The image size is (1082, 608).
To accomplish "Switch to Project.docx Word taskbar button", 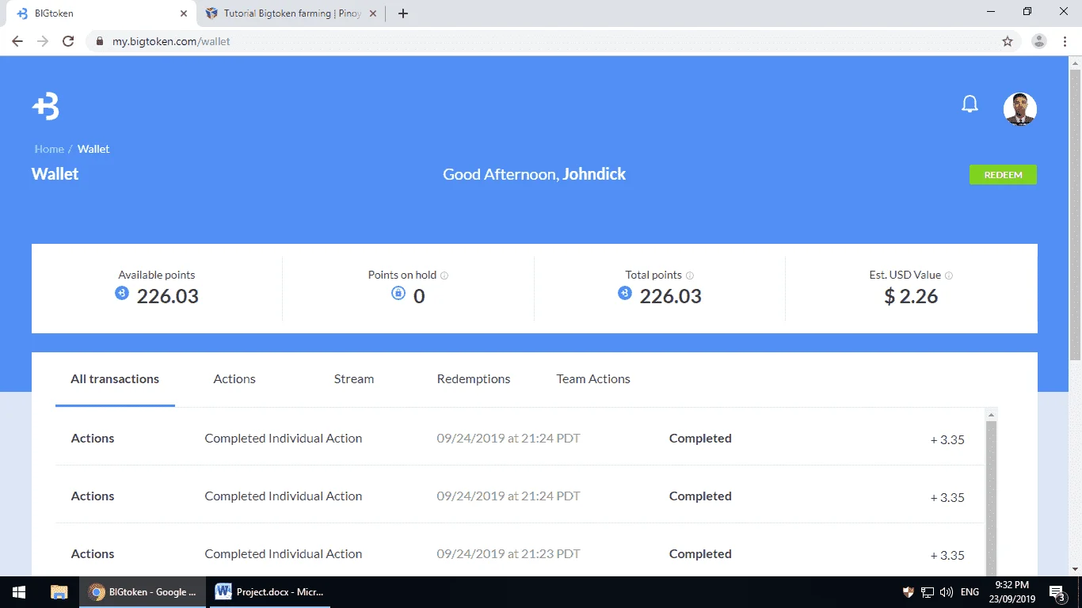I will [x=269, y=592].
